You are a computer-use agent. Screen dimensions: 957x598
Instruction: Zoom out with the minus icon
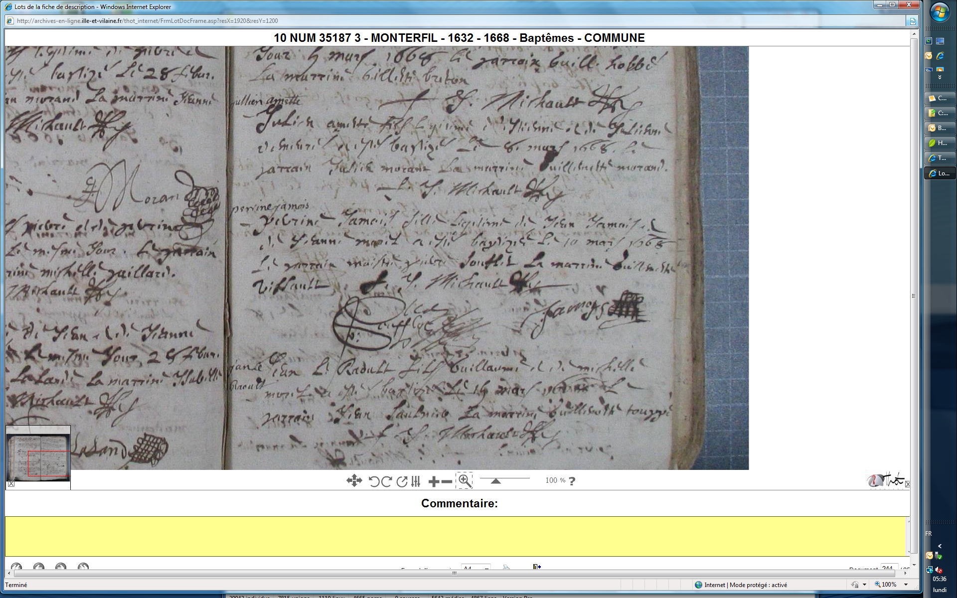[447, 481]
